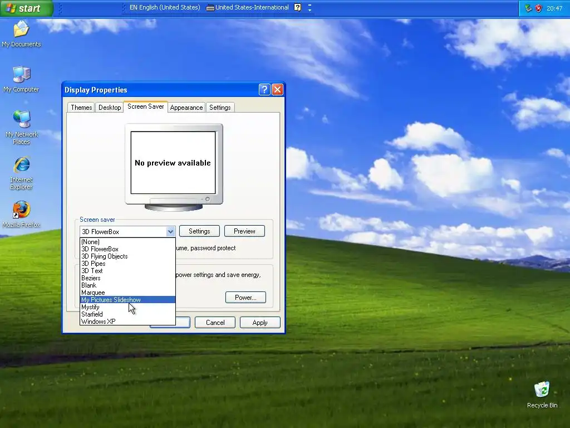Collapse the screen saver dropdown arrow

(170, 231)
